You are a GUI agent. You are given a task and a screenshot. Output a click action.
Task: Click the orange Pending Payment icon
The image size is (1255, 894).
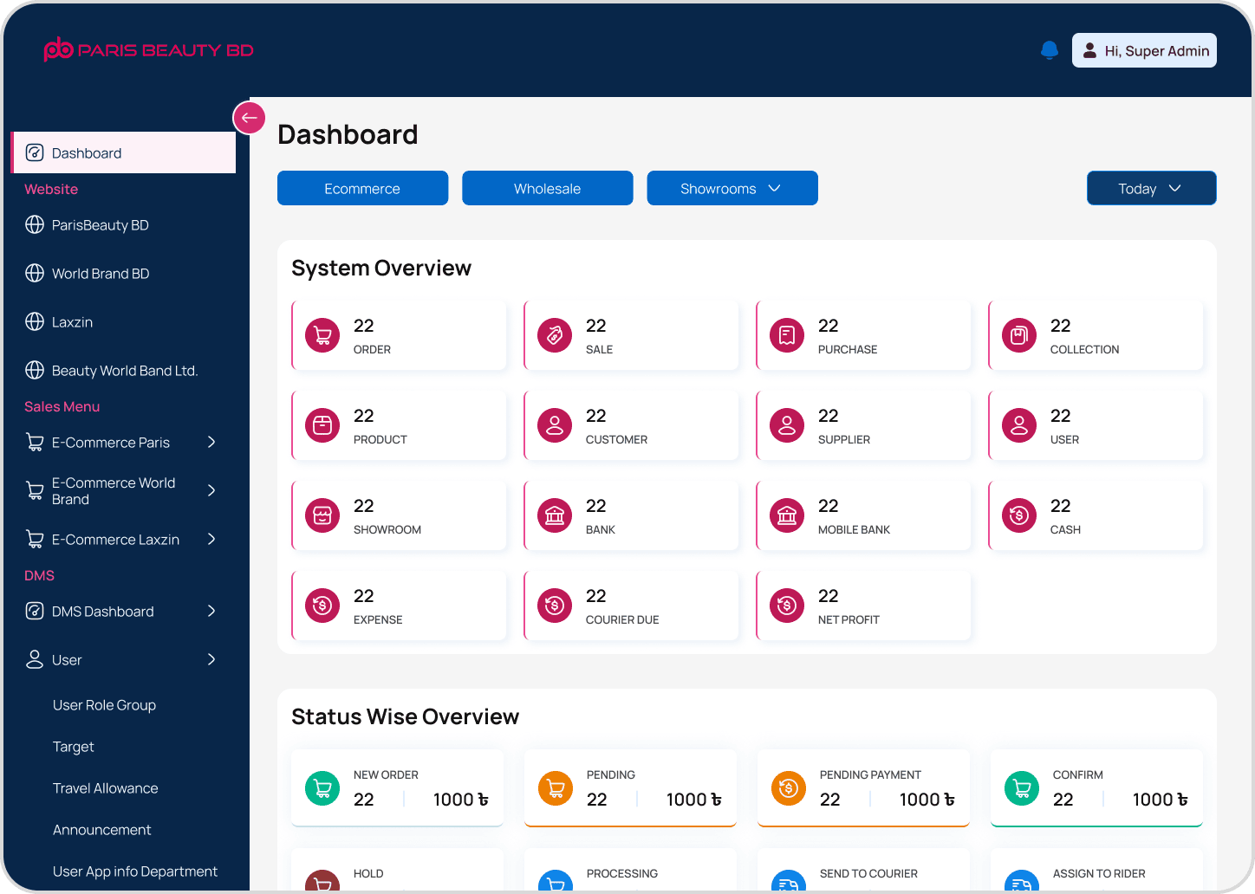click(x=788, y=788)
